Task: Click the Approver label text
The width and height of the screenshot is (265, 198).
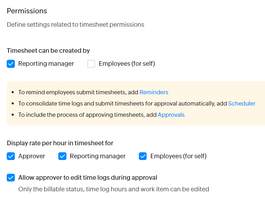Action: pos(31,156)
